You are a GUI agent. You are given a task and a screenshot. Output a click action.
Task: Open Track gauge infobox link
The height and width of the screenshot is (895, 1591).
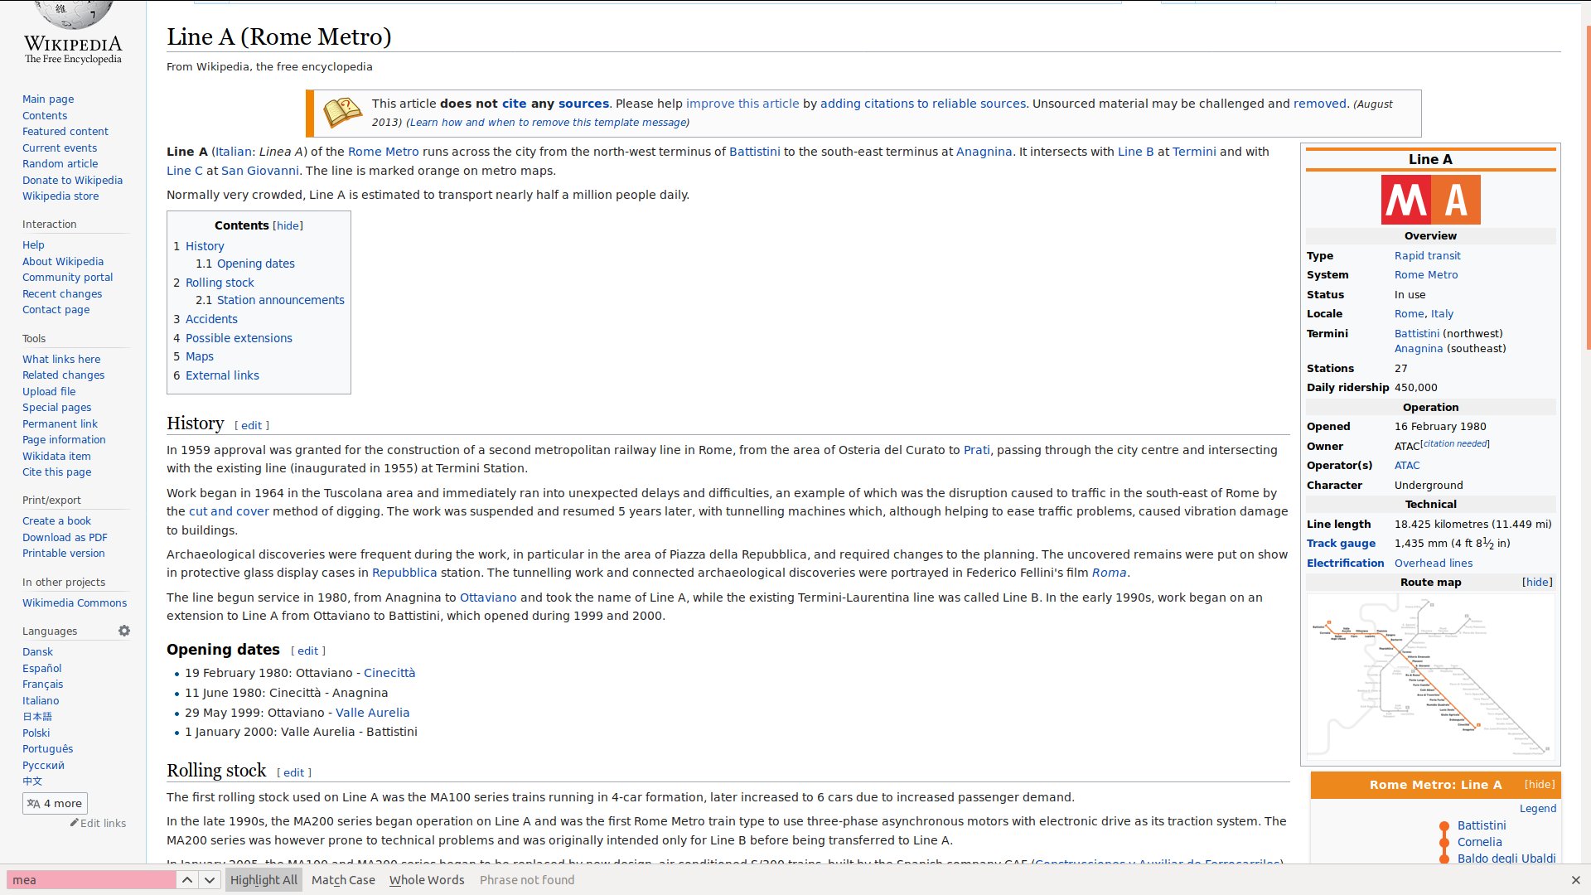pos(1341,544)
